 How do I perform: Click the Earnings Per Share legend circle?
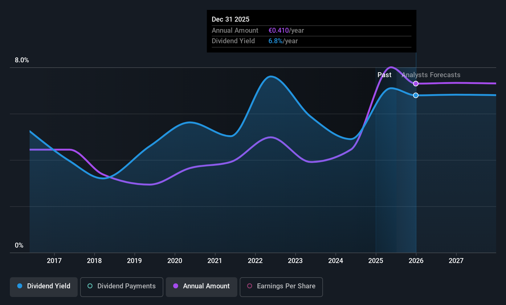pos(250,286)
